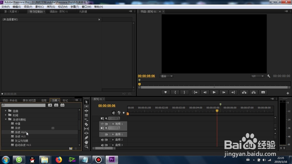Create new custom bin in Effects panel
This screenshot has width=292, height=164.
71,148
